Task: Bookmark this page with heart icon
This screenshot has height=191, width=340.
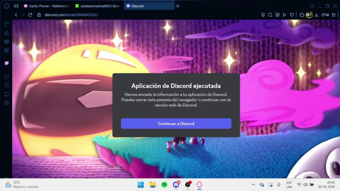Action: 292,15
